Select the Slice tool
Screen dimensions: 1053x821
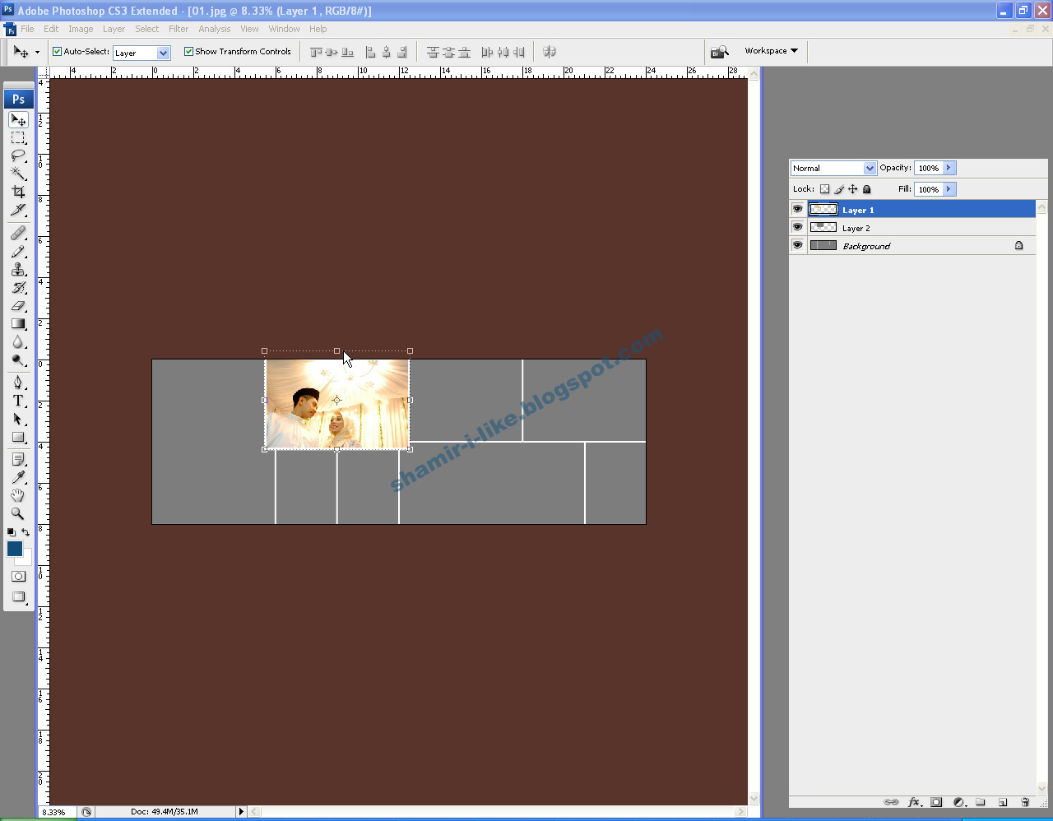(18, 210)
